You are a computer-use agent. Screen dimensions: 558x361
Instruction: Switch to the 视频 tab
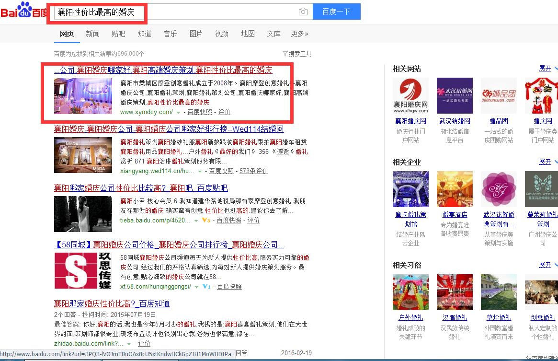pos(222,34)
